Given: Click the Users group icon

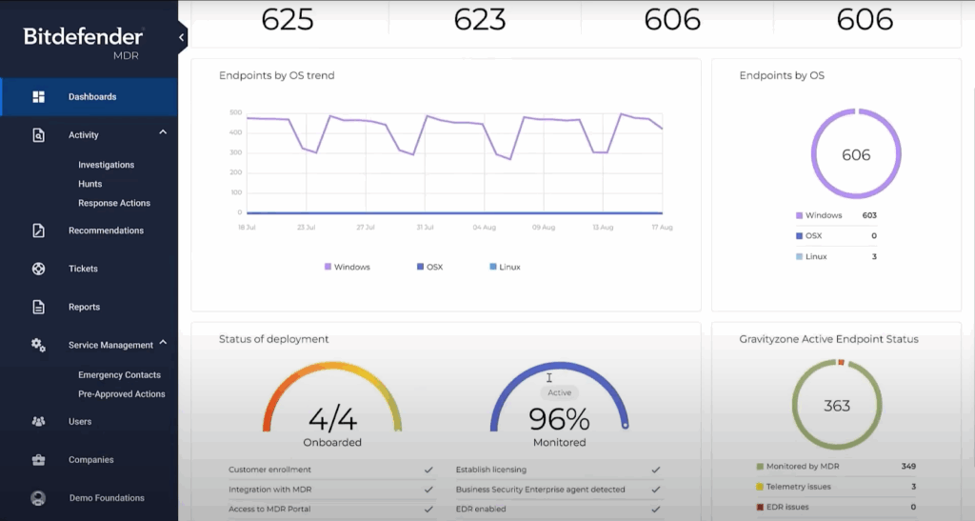Looking at the screenshot, I should click(x=39, y=421).
